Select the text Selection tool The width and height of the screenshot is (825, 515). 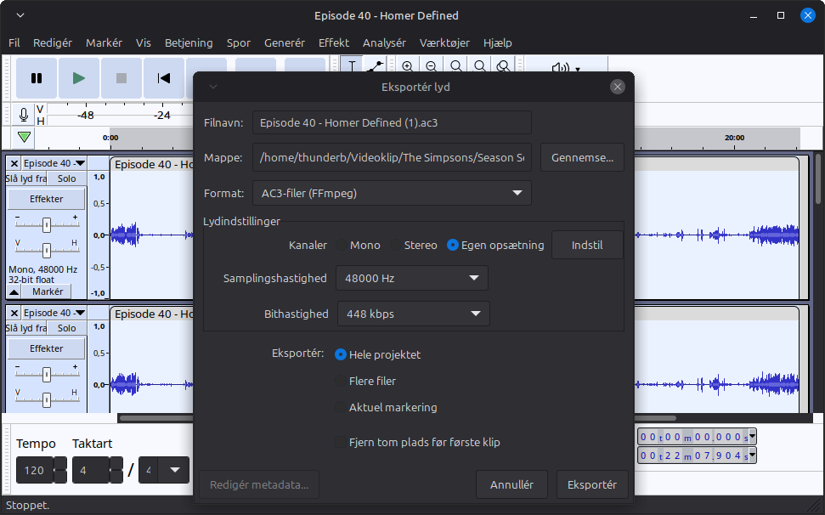pos(352,66)
